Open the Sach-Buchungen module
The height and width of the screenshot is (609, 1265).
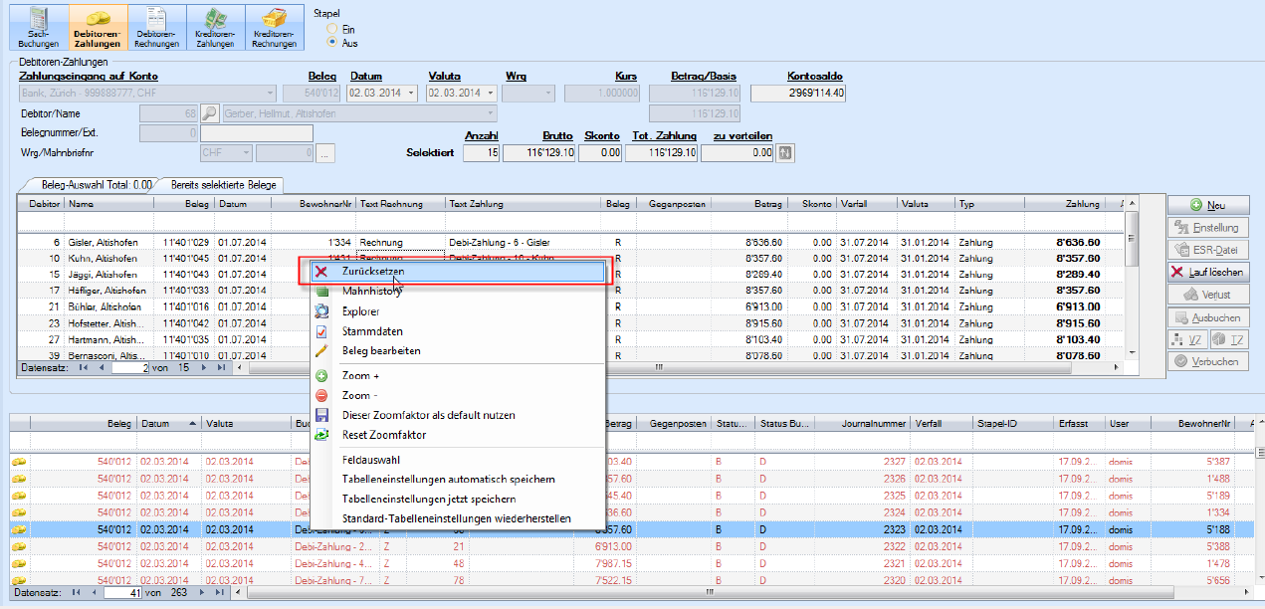[x=39, y=27]
